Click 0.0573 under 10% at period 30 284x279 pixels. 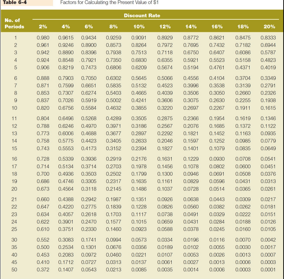pyautogui.click(x=139, y=240)
